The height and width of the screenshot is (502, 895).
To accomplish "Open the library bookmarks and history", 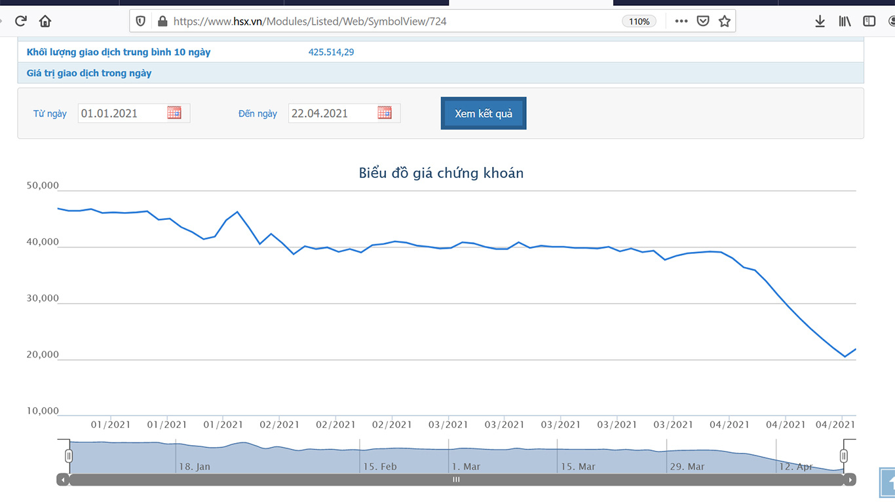I will pyautogui.click(x=845, y=21).
